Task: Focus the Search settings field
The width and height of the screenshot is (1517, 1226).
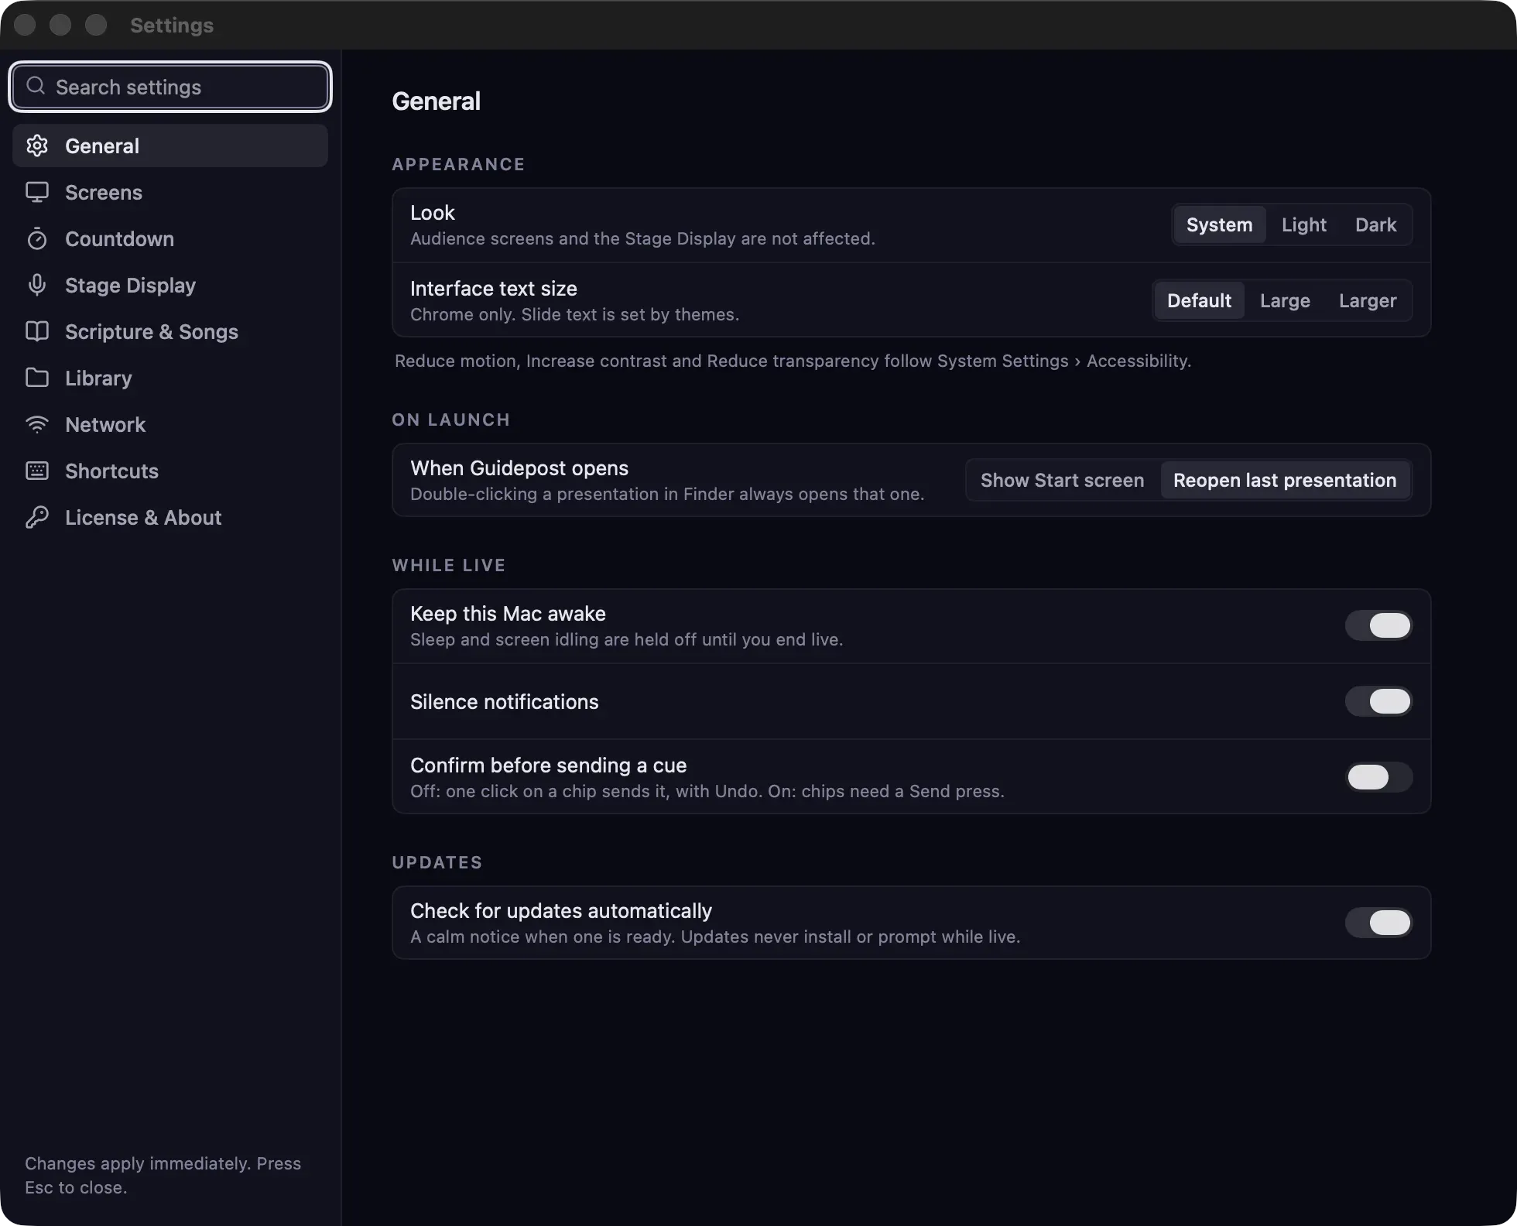Action: 170,87
